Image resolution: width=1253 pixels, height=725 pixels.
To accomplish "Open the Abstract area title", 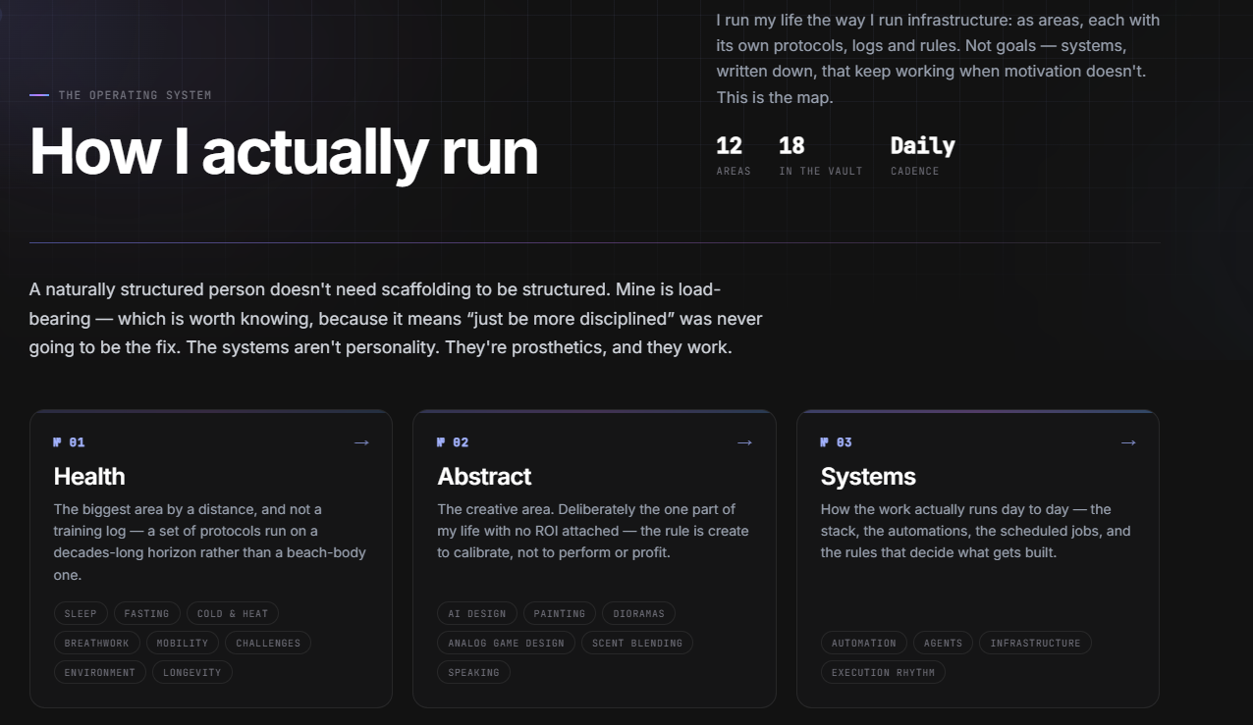I will (x=484, y=477).
